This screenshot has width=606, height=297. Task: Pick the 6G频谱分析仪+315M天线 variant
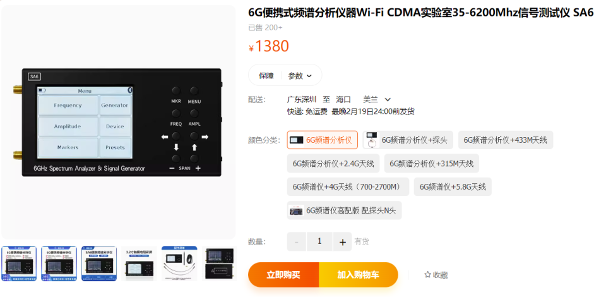[431, 164]
